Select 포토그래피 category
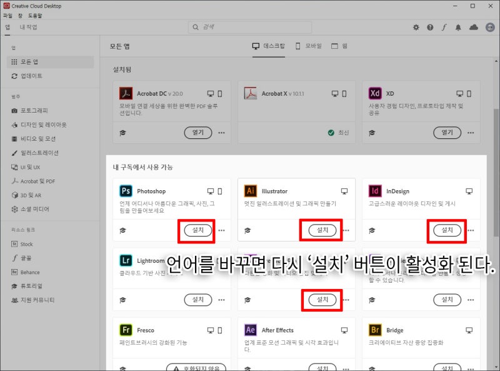Image resolution: width=500 pixels, height=371 pixels. 29,111
